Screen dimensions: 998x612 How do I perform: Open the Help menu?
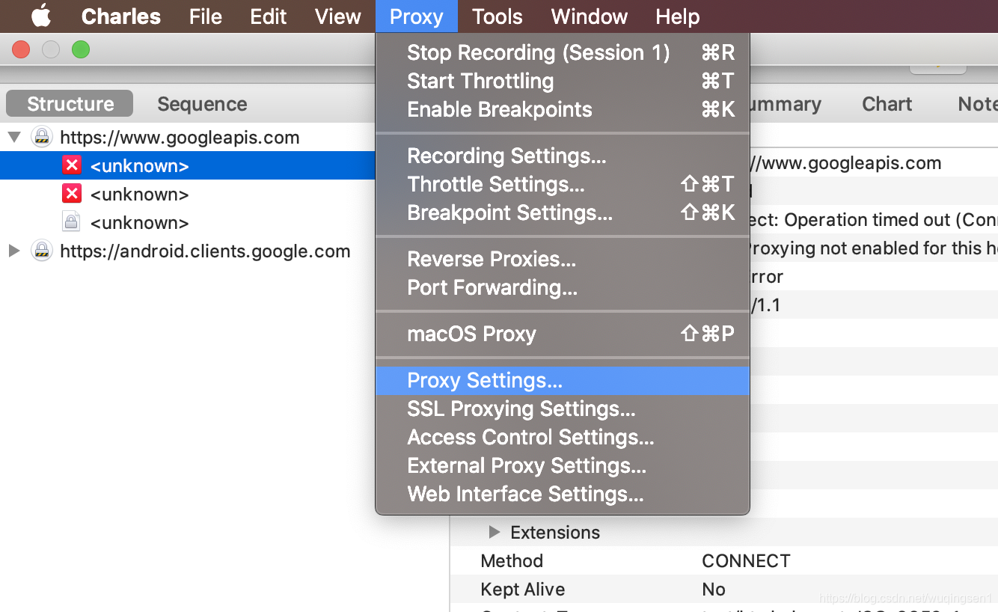click(x=677, y=16)
